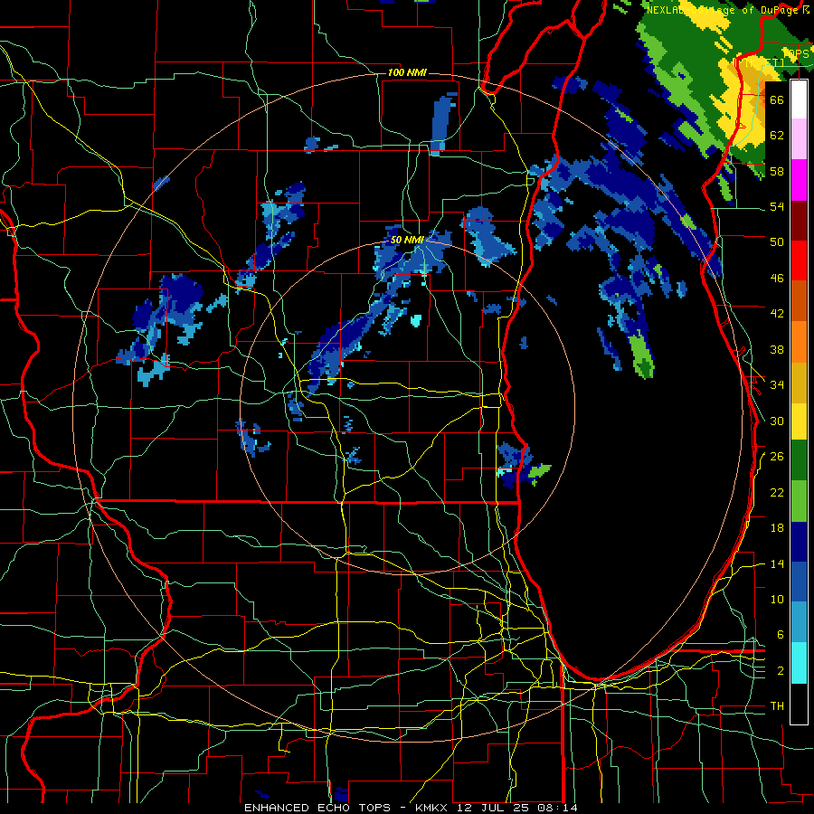Click the legend value '10'
814x814 pixels.
tap(777, 599)
